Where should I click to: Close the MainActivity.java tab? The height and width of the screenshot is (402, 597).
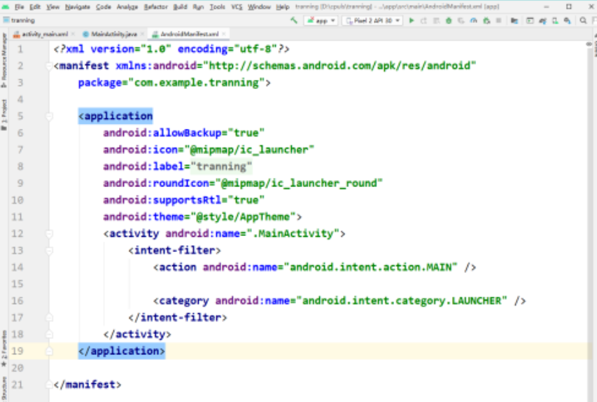pyautogui.click(x=142, y=34)
